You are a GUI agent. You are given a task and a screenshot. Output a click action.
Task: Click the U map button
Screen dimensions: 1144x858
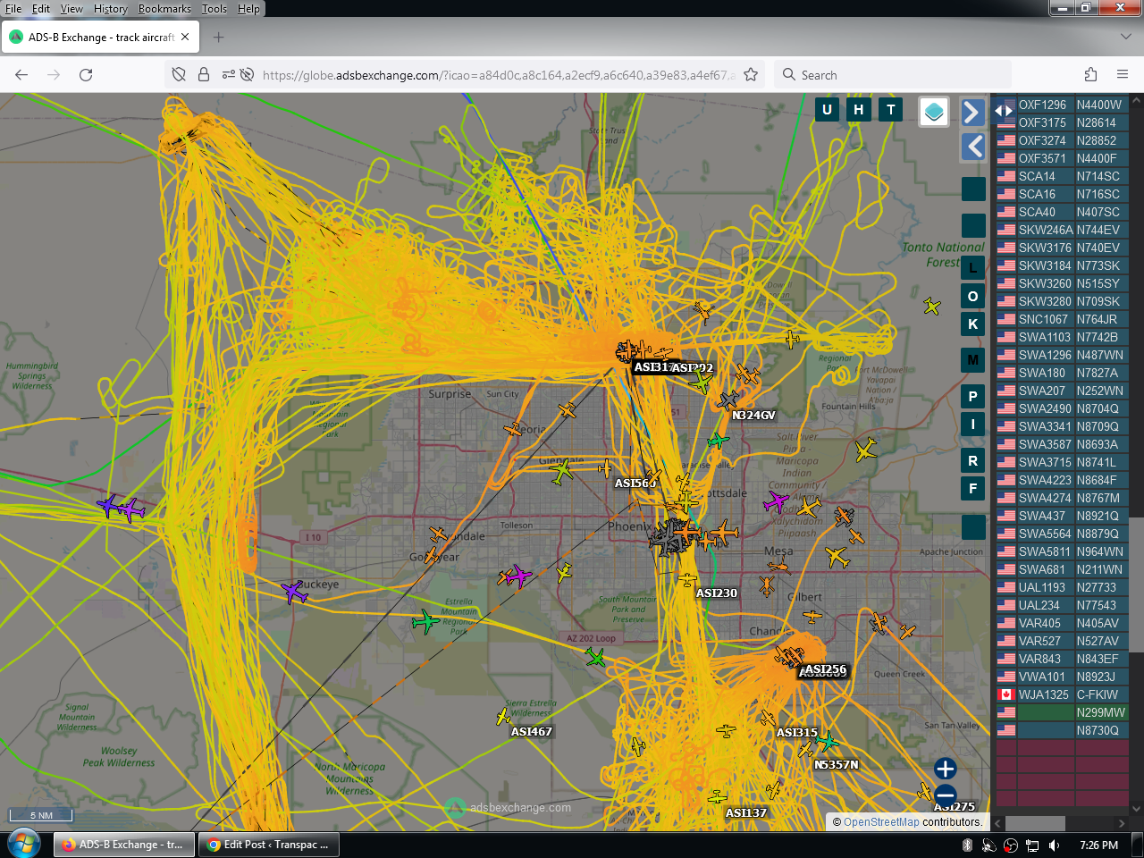pos(827,110)
